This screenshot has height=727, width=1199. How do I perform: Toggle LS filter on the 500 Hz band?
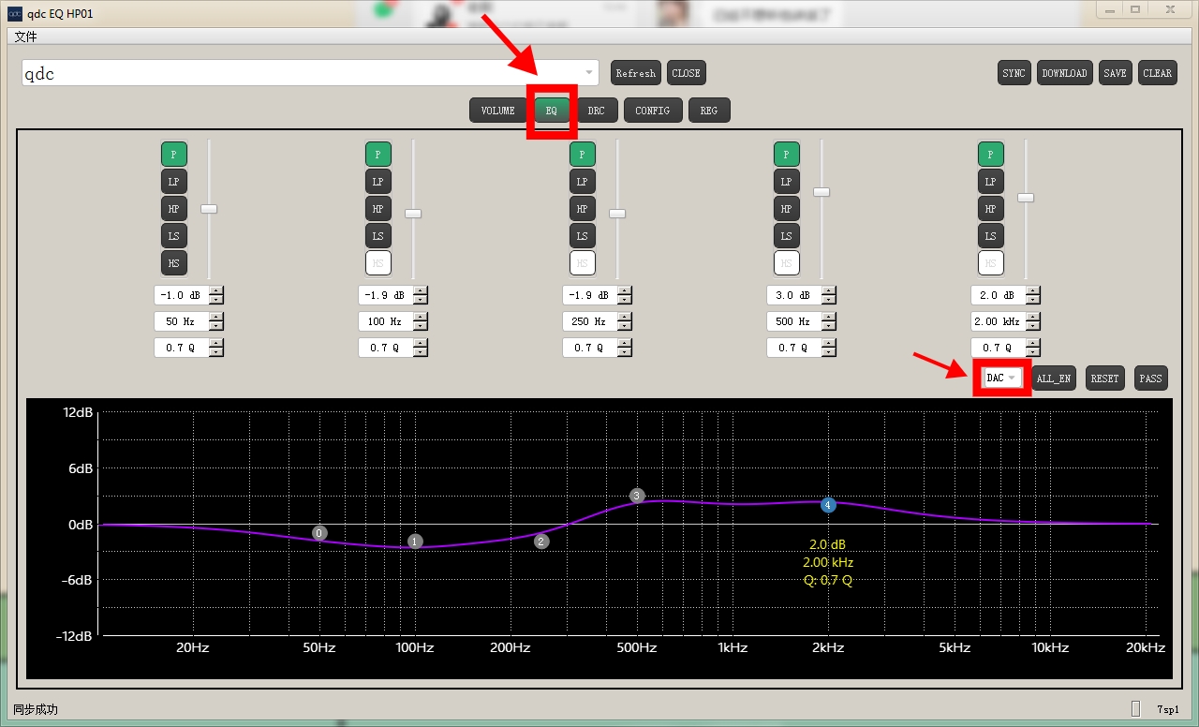click(786, 236)
